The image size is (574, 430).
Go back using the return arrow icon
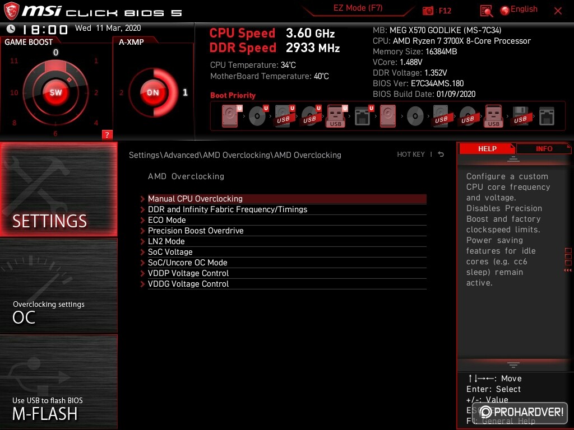(441, 155)
